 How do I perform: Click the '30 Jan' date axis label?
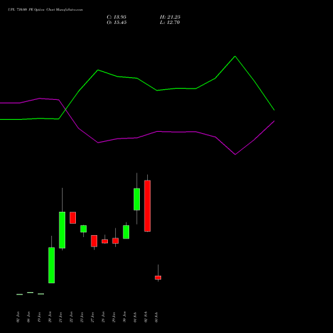coord(125,317)
